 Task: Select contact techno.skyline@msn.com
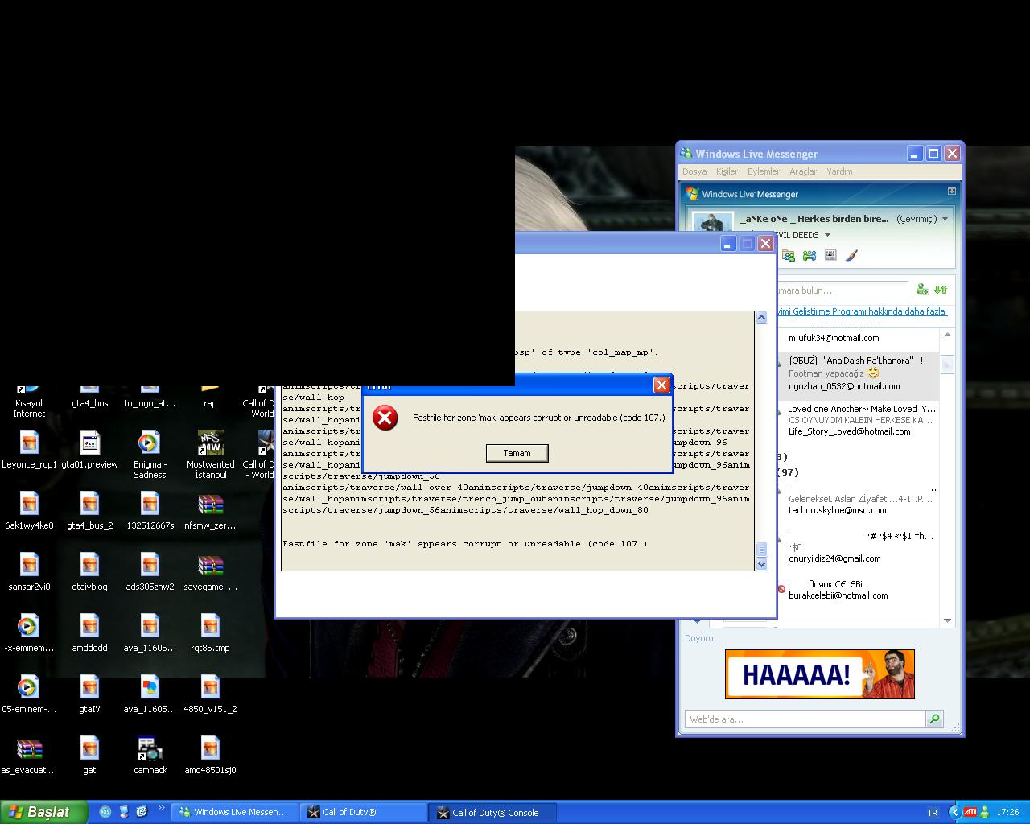tap(837, 510)
